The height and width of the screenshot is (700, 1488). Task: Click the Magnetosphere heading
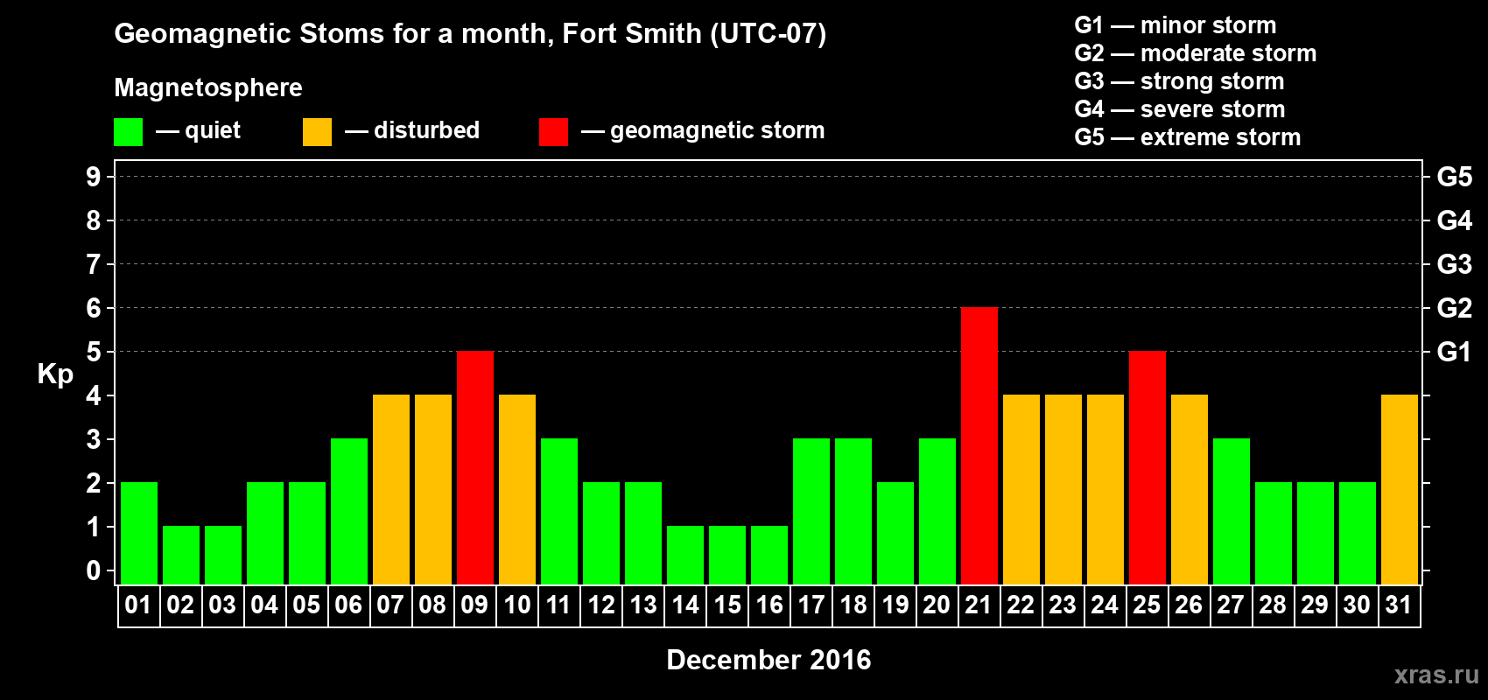click(208, 88)
